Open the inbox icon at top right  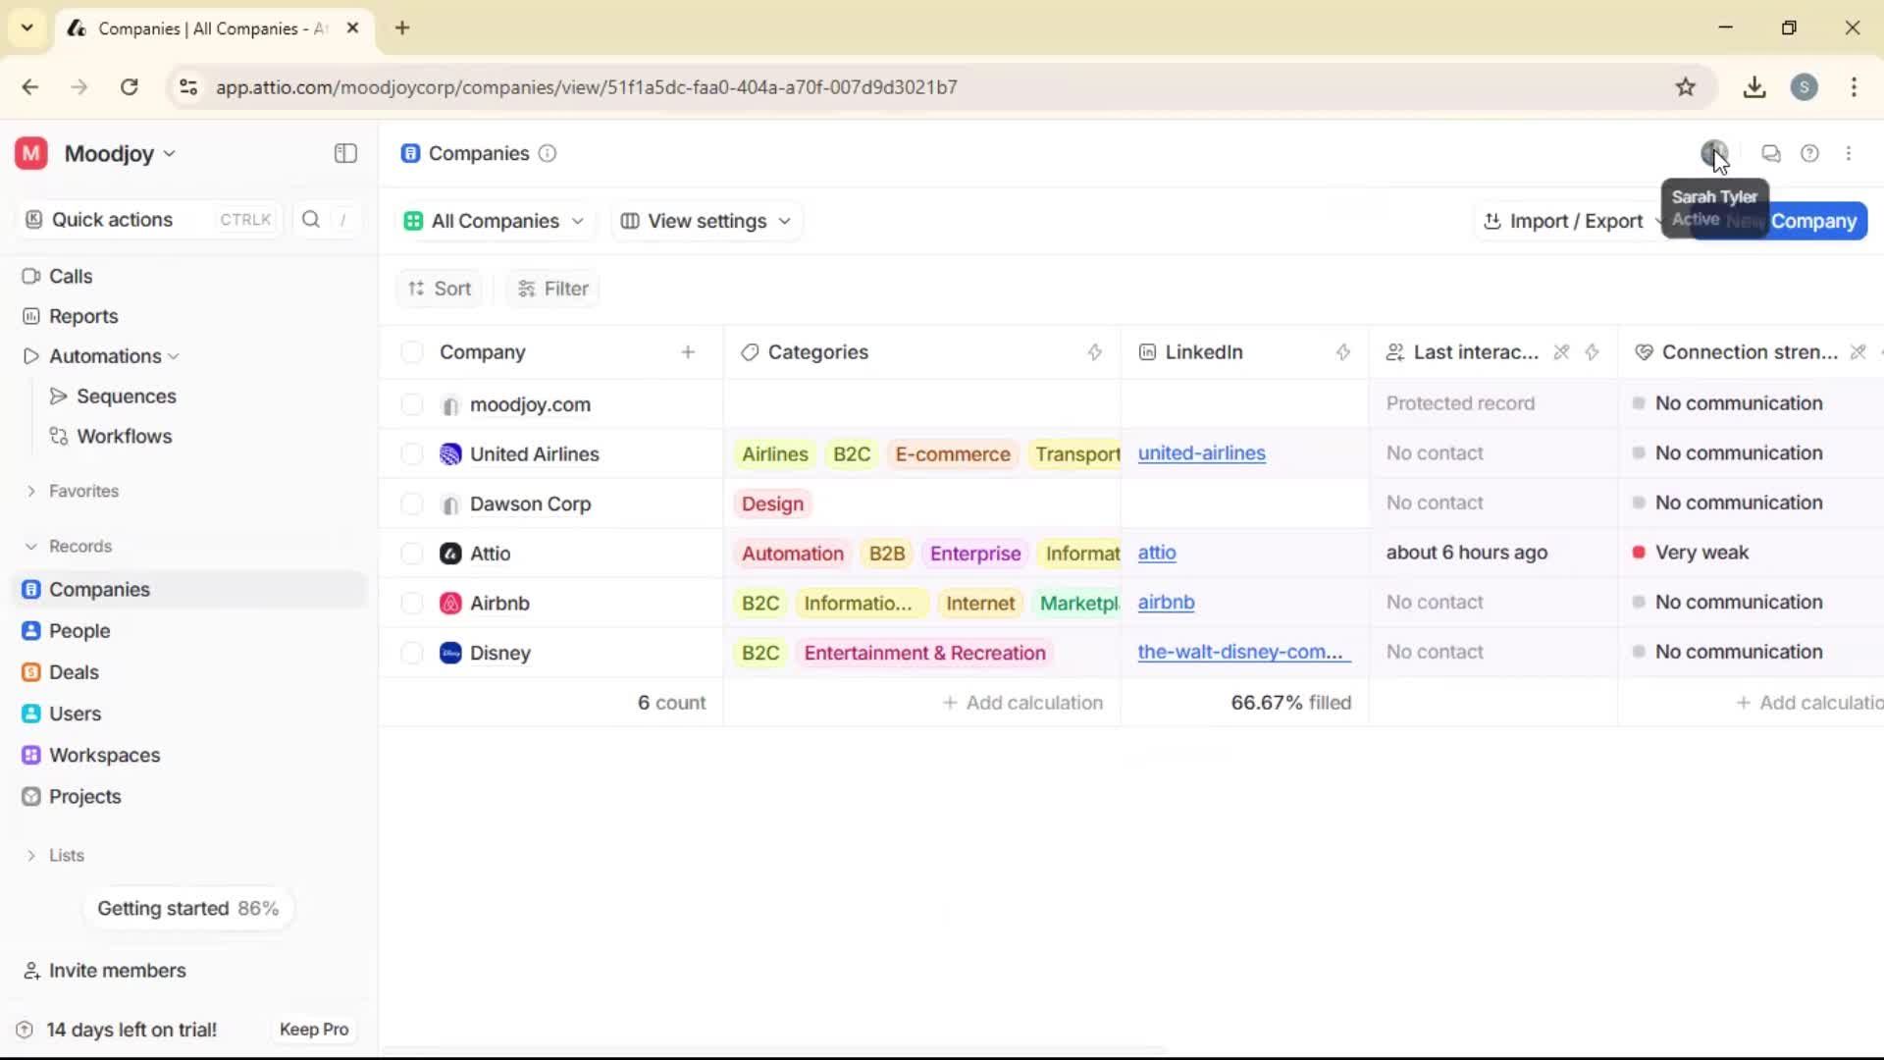tap(1771, 153)
